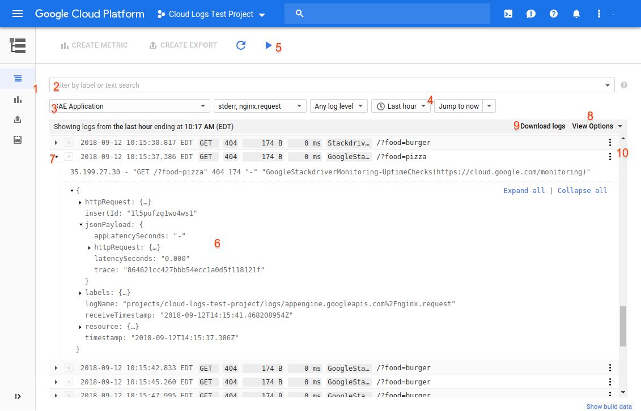Open help with the question mark icon
Screen dimensions: 641x411
553,13
